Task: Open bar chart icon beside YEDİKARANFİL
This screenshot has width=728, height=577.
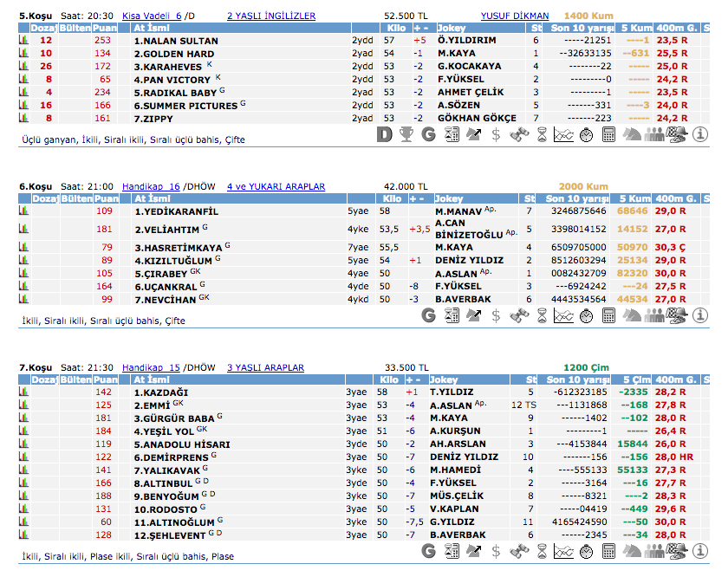Action: [23, 211]
